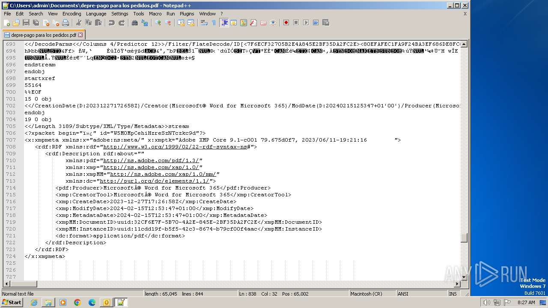Open Chrome from the taskbar

[77, 302]
